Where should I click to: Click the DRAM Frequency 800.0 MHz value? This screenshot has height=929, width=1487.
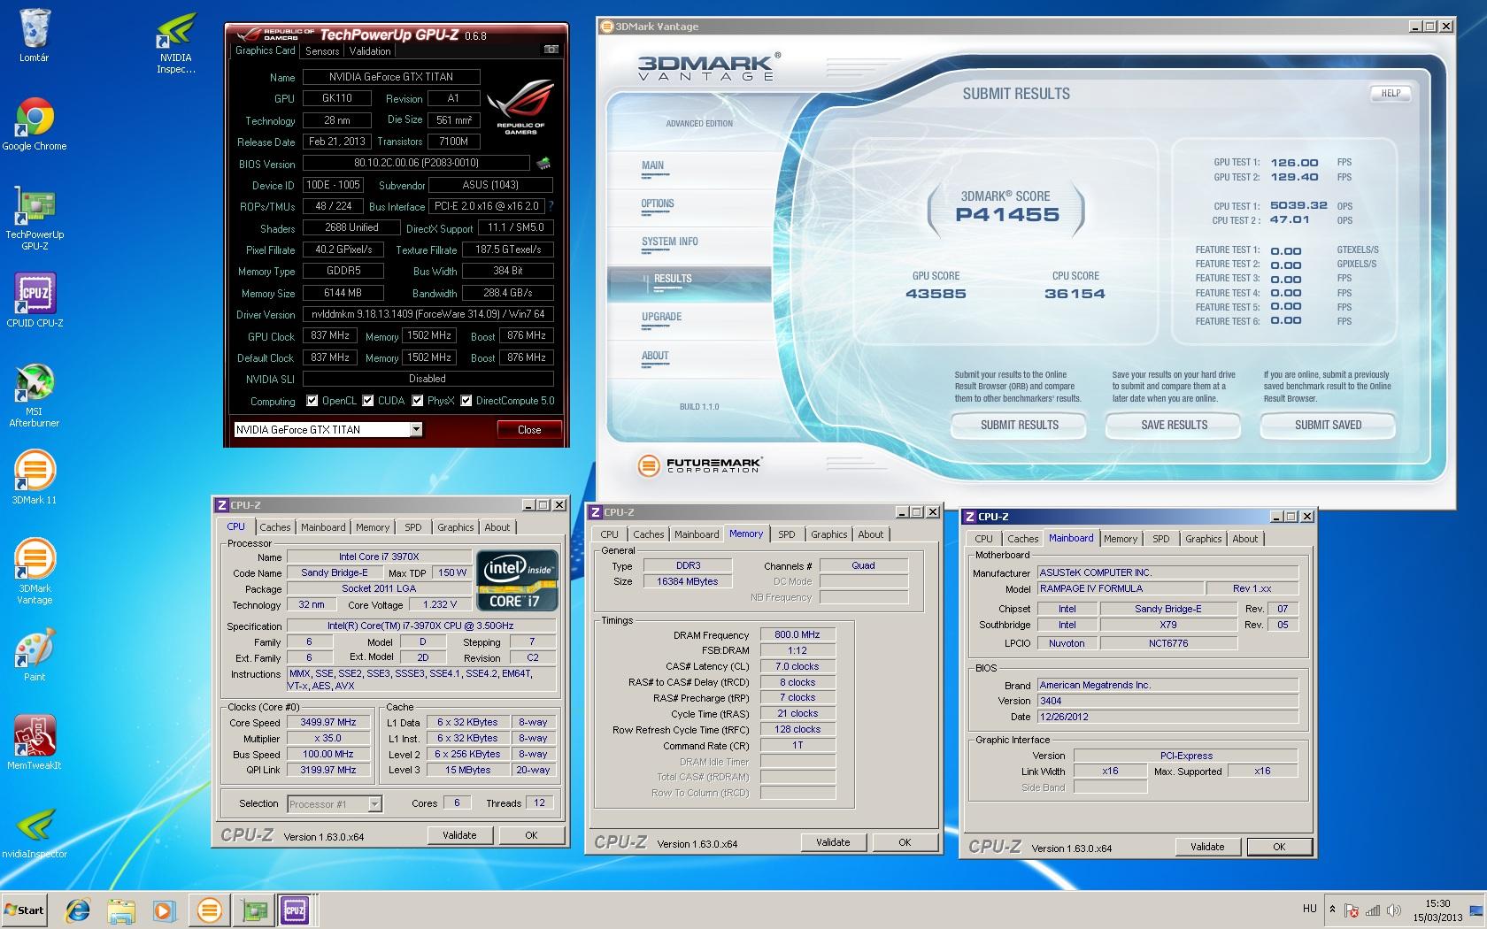[797, 634]
